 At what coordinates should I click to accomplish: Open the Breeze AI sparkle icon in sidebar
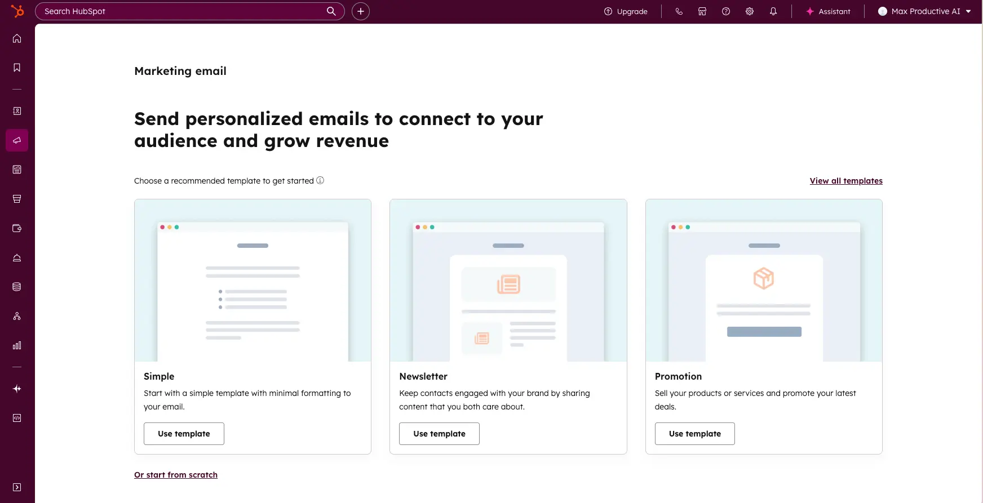tap(17, 389)
